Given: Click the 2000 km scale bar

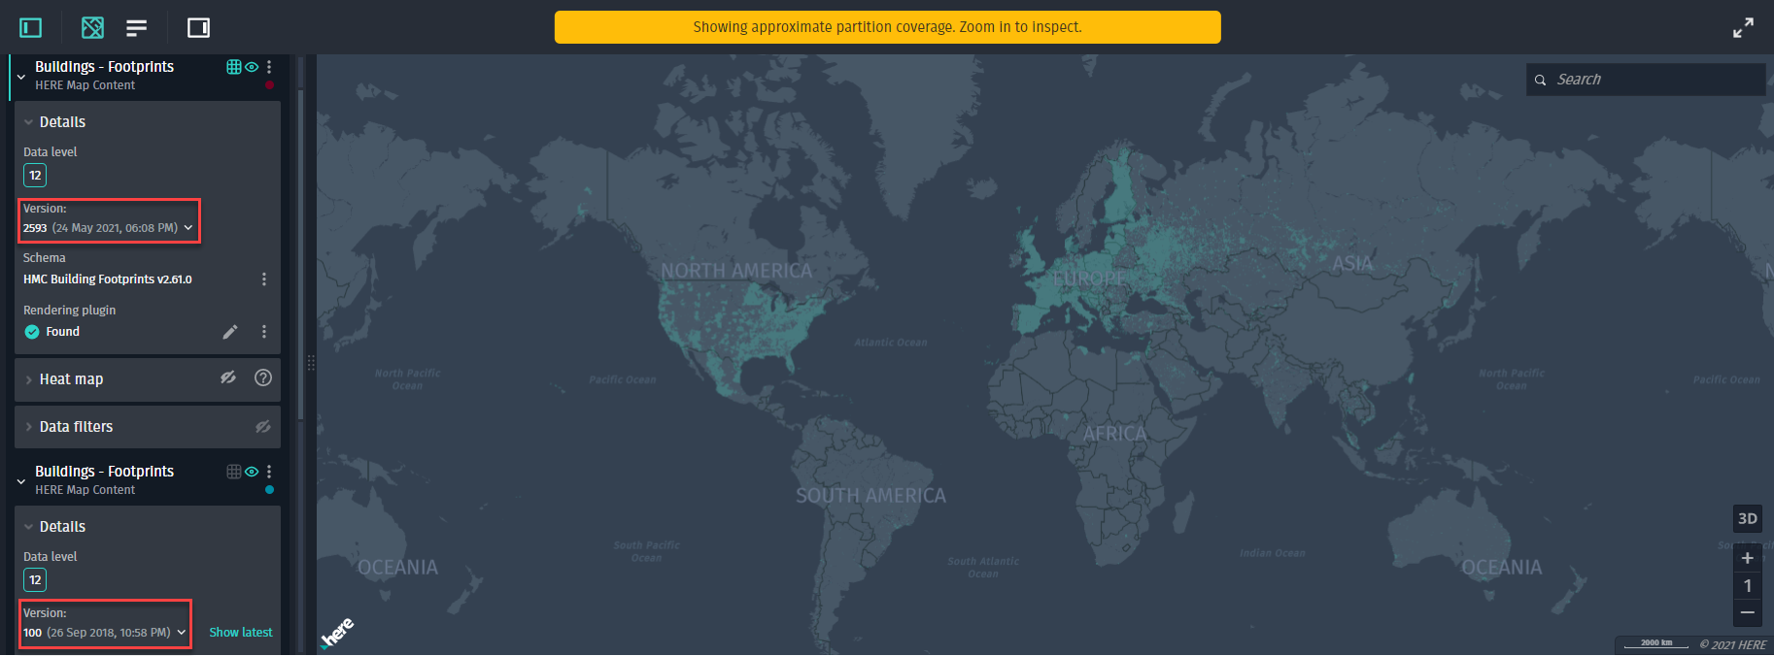Looking at the screenshot, I should pyautogui.click(x=1656, y=643).
